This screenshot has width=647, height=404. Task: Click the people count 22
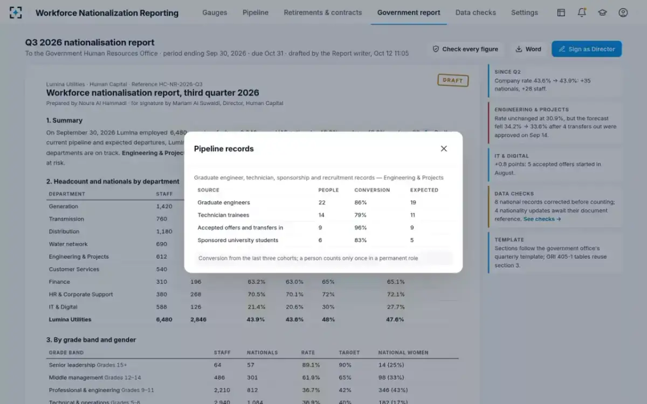[322, 203]
